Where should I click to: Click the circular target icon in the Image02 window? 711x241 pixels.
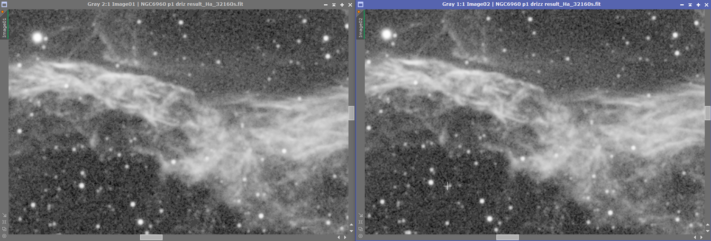(x=360, y=236)
